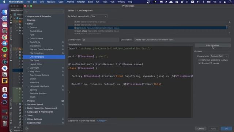Focus the Abbreviation input field
Screen dimensions: 234x132
click(x=101, y=40)
